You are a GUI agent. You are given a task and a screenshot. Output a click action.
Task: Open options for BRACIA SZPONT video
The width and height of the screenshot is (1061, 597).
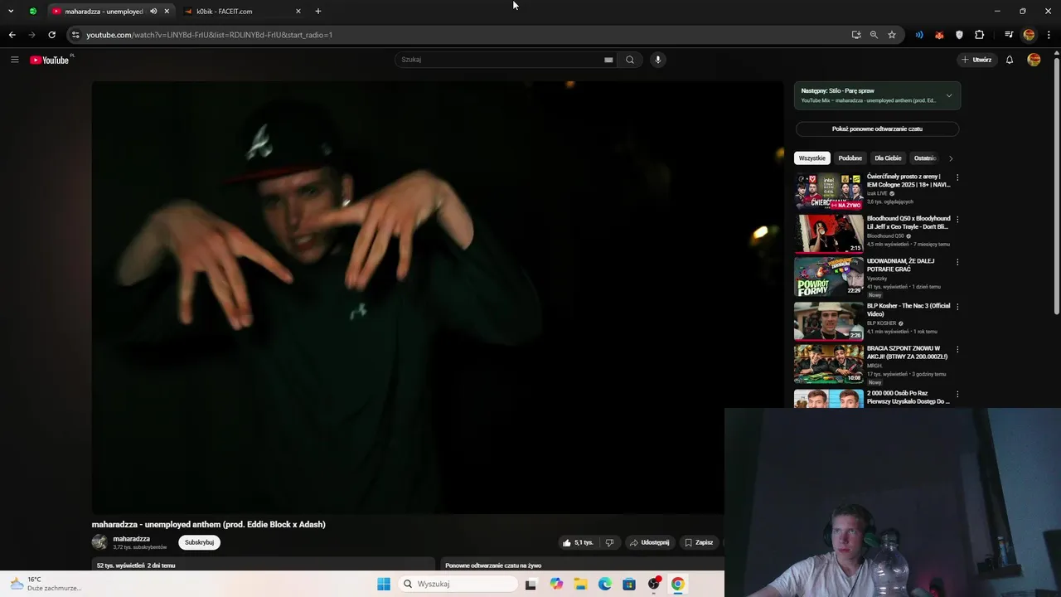point(957,350)
